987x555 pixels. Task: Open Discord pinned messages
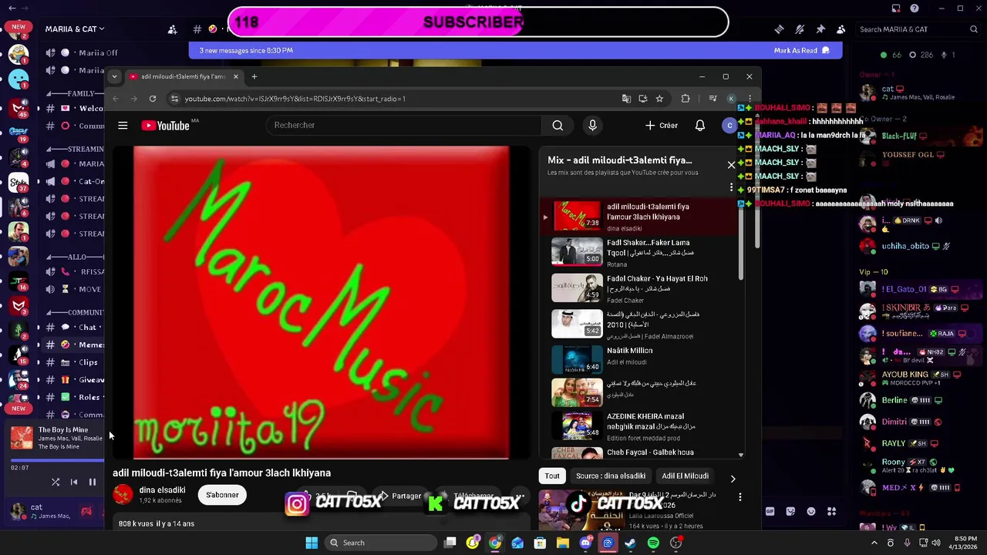pos(820,29)
